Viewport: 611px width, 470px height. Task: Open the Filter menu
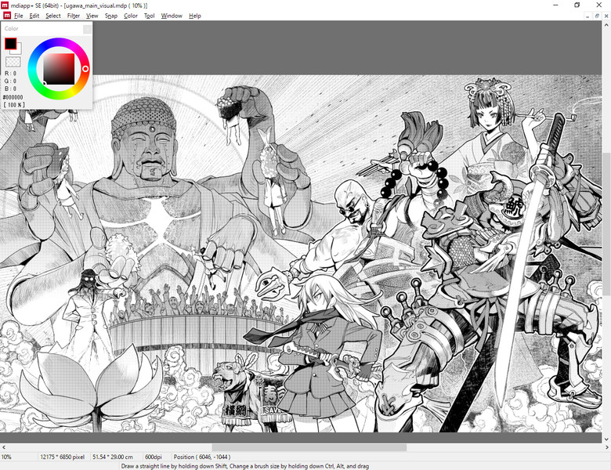(x=74, y=16)
